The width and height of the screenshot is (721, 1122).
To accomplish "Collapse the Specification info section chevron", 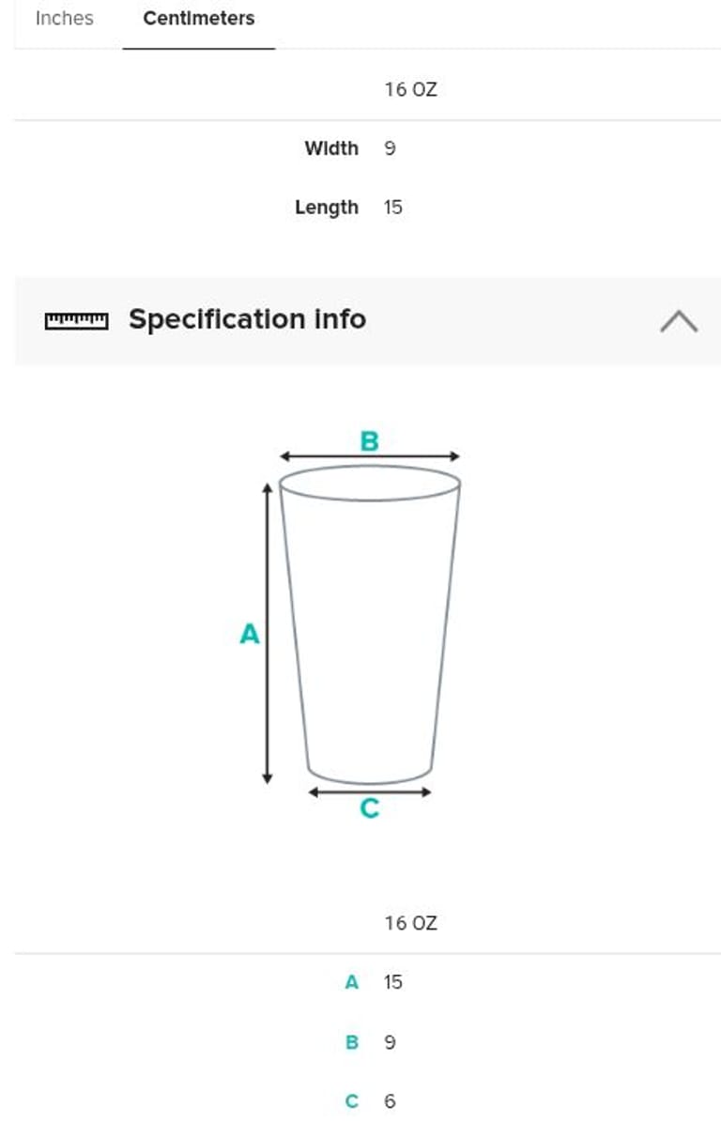I will pos(678,321).
